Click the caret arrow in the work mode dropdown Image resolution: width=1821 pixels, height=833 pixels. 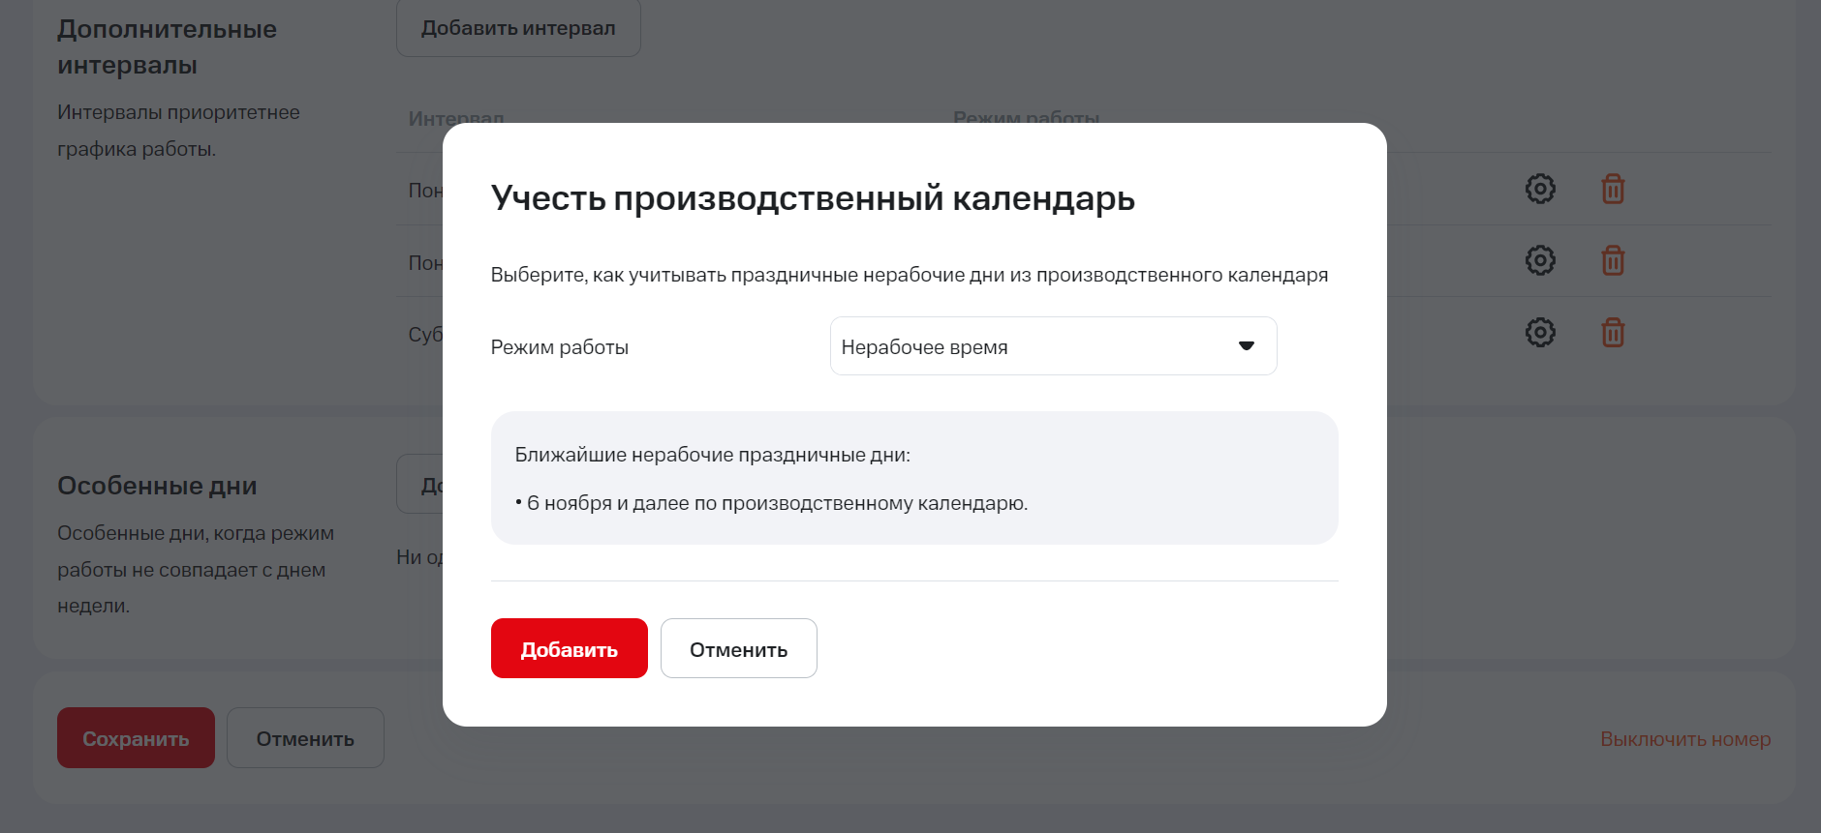click(1247, 346)
